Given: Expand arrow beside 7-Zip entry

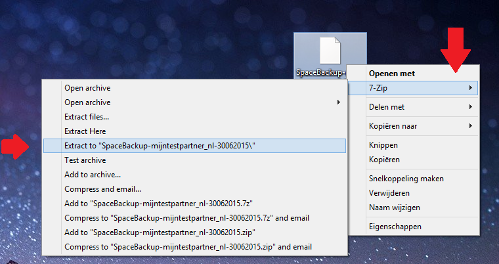Looking at the screenshot, I should (470, 88).
